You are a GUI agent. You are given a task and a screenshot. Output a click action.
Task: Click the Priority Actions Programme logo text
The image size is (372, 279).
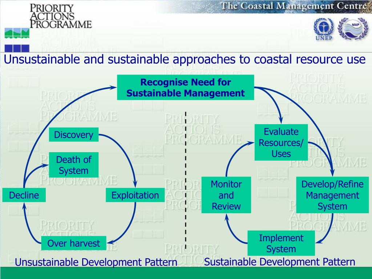[x=60, y=16]
